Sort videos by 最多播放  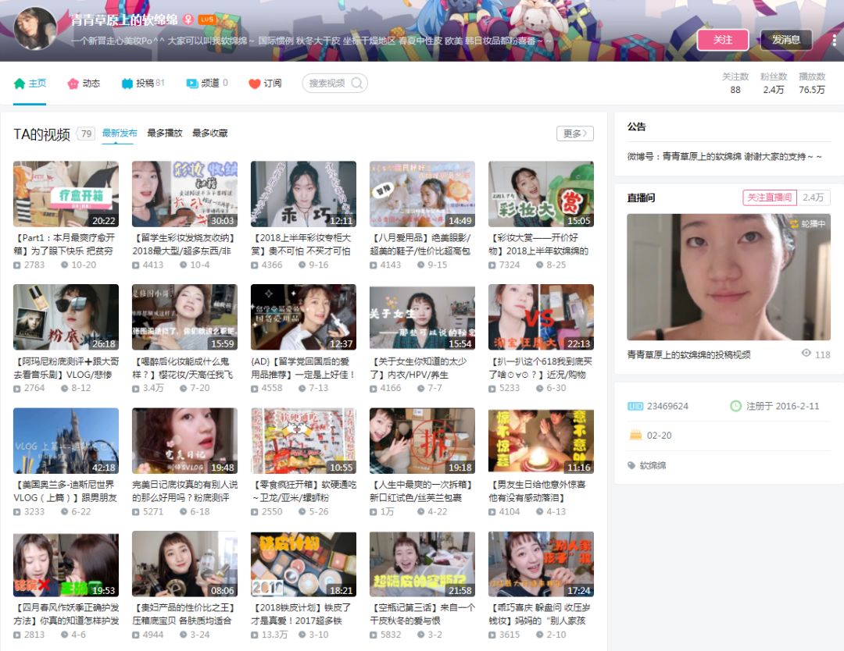(x=166, y=133)
